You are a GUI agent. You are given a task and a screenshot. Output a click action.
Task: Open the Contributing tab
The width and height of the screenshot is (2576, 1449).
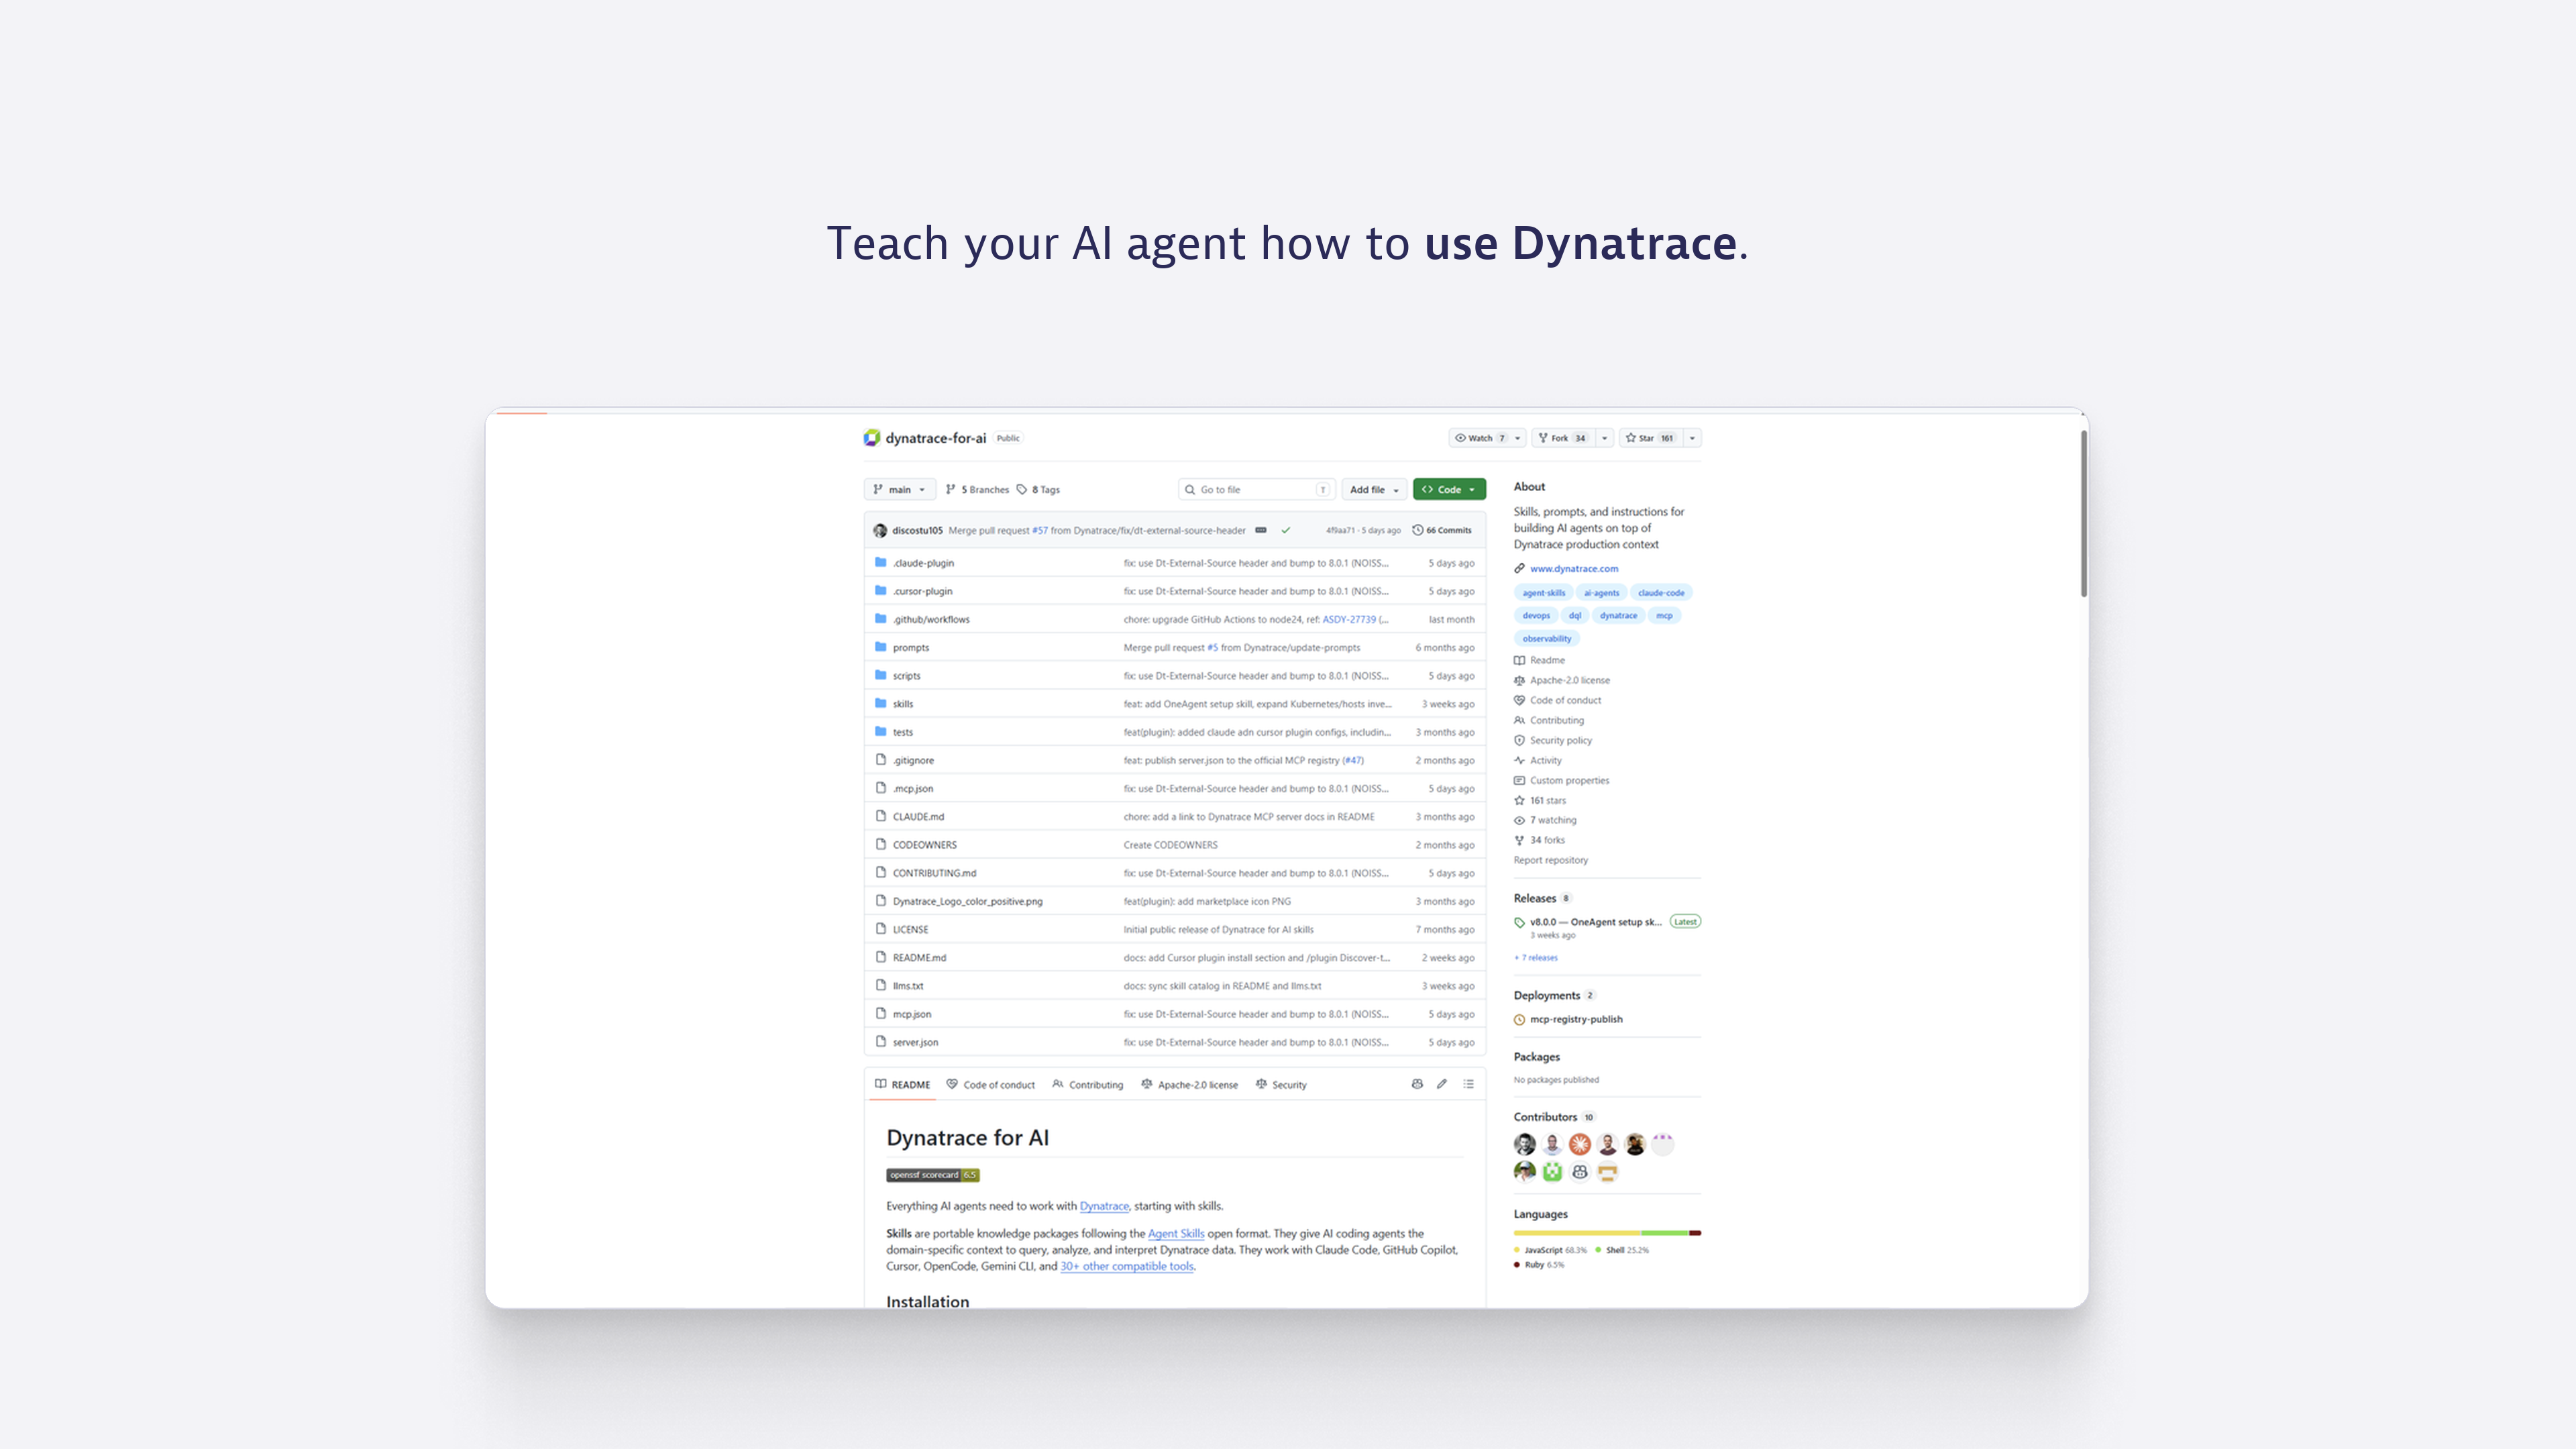pos(1088,1084)
